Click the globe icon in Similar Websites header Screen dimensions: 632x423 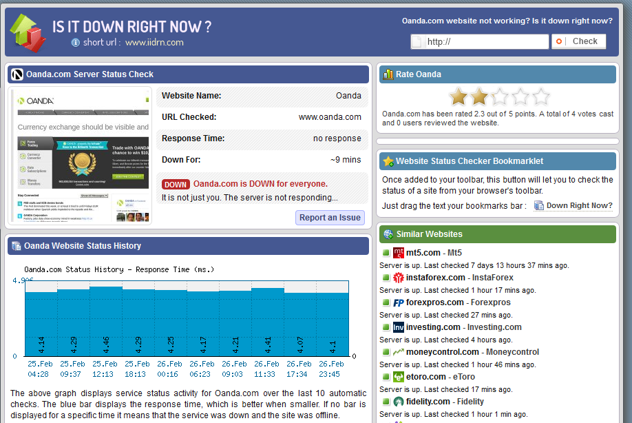388,234
